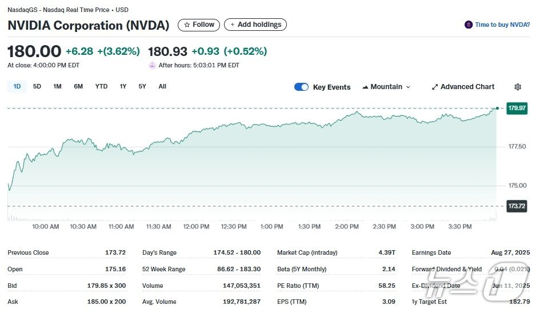Switch to the 5D range tab

37,86
